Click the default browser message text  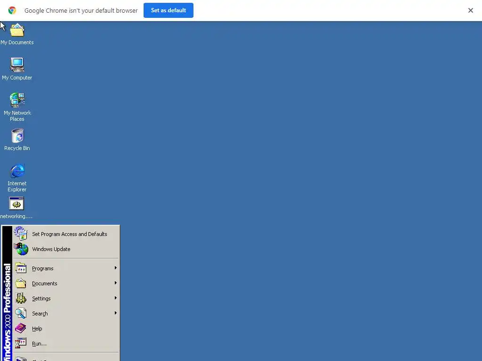pyautogui.click(x=81, y=10)
